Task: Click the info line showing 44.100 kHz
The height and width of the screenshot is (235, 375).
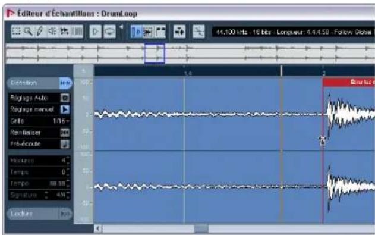Action: tap(294, 32)
